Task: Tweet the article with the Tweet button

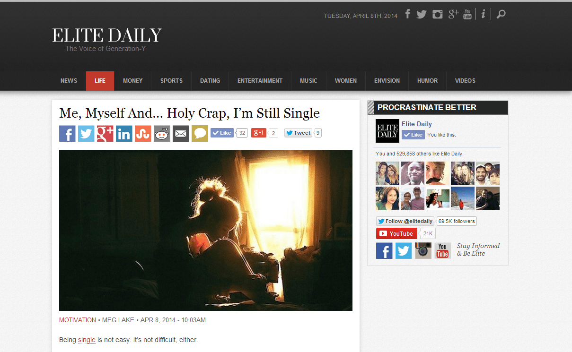Action: pyautogui.click(x=298, y=133)
